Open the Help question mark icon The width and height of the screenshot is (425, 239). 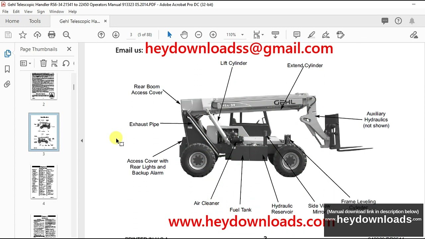click(x=398, y=21)
